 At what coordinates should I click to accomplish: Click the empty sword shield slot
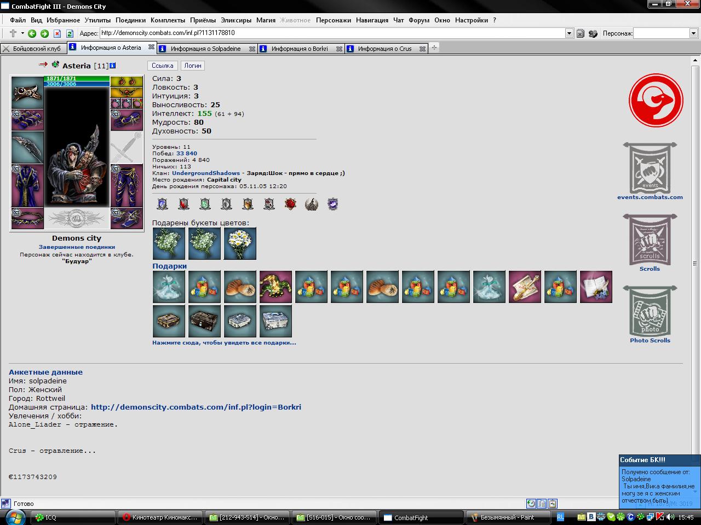click(127, 147)
